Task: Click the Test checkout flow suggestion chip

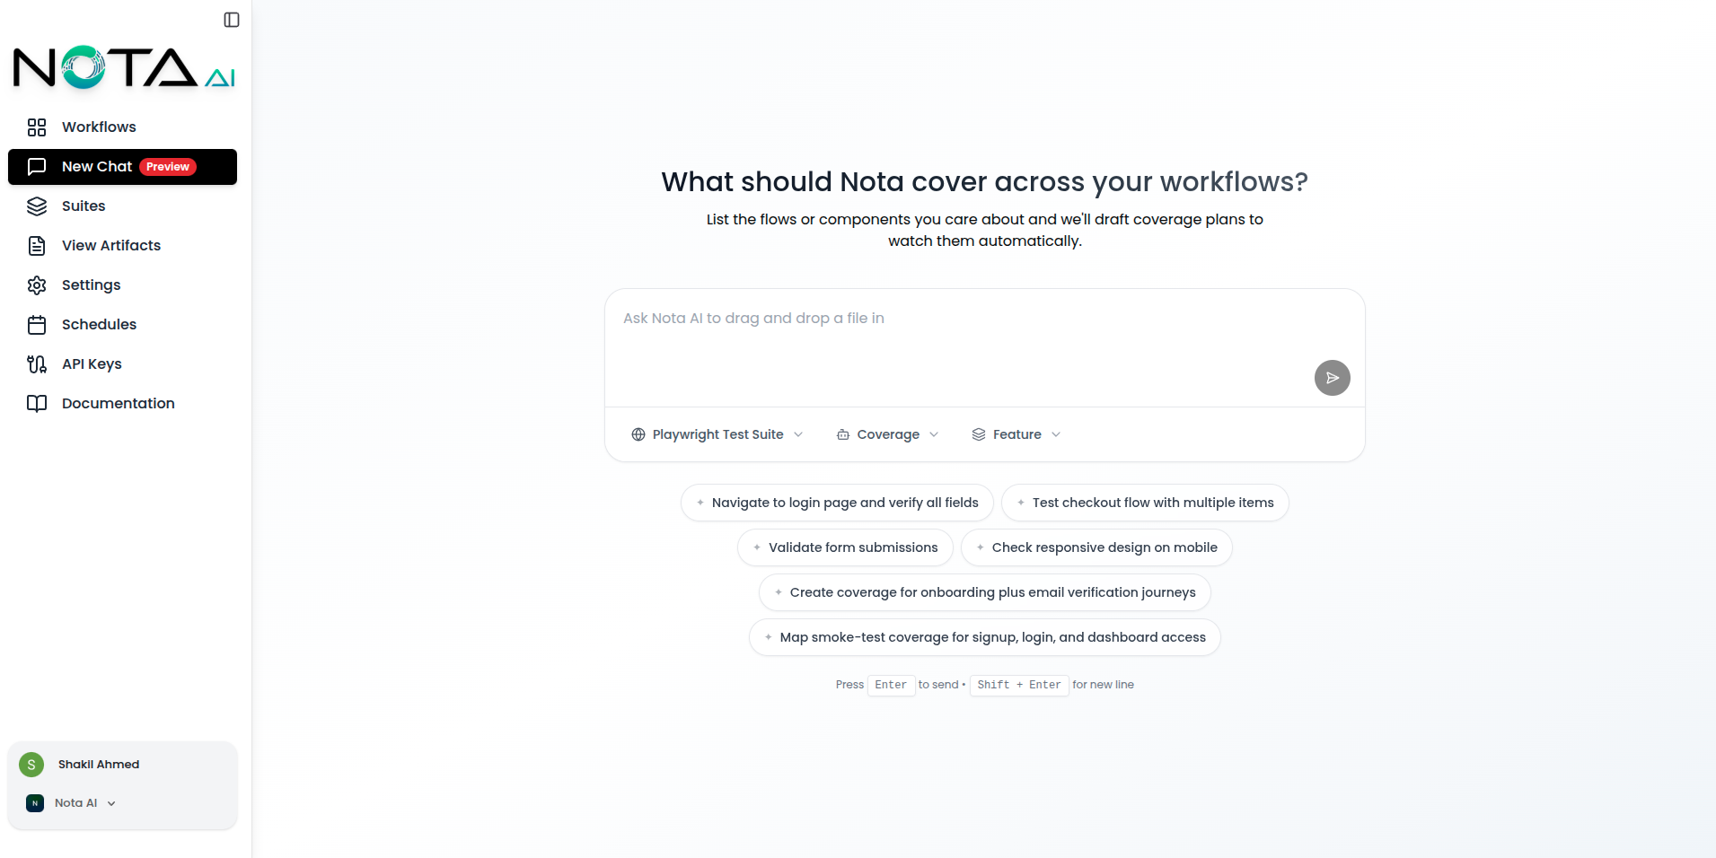Action: (x=1145, y=503)
